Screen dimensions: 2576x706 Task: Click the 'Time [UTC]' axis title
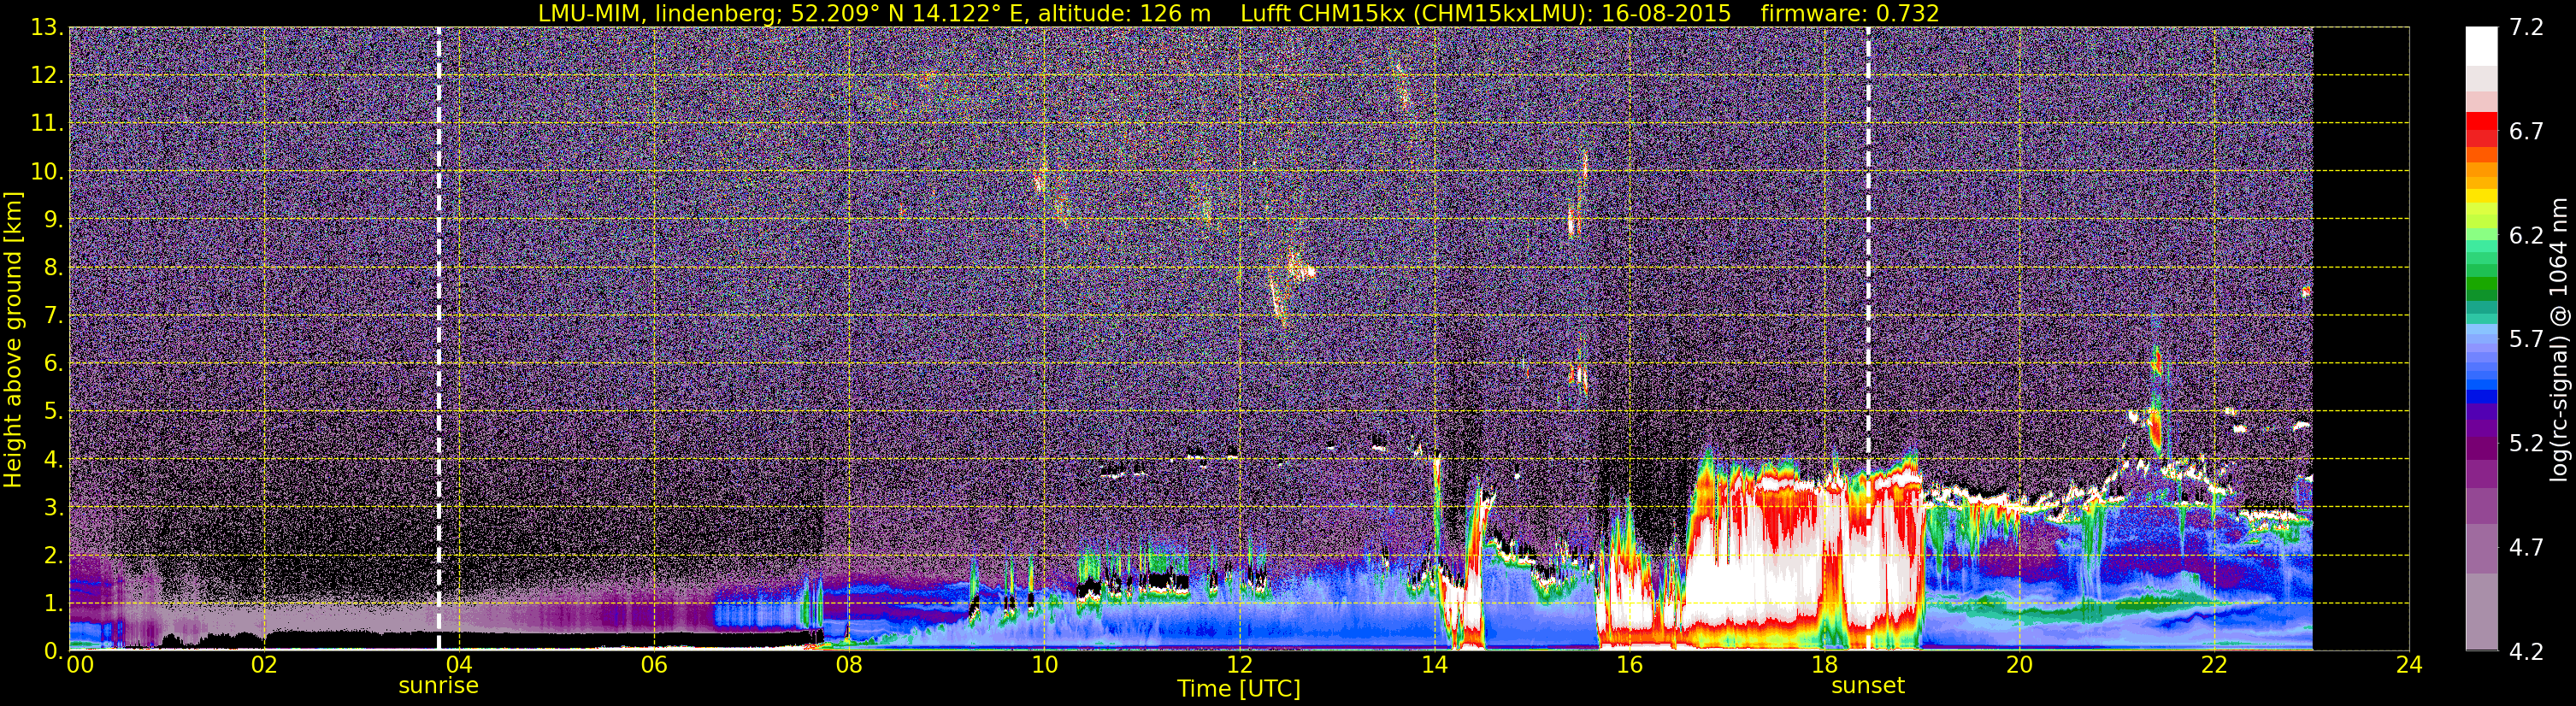(1239, 689)
